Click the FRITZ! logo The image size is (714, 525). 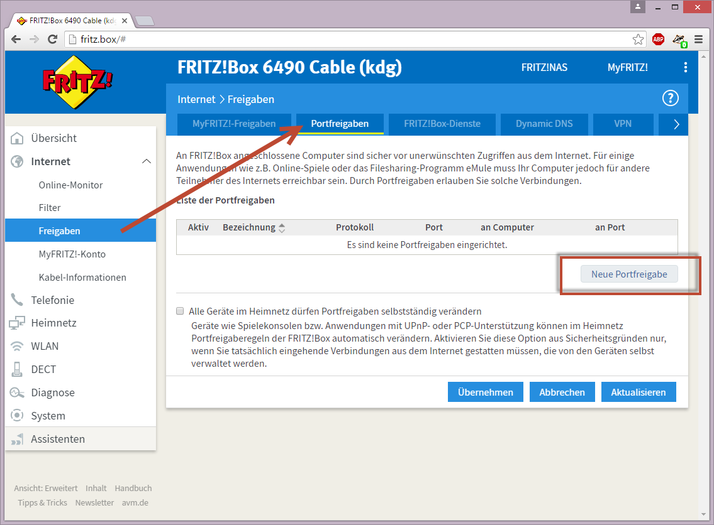point(77,82)
